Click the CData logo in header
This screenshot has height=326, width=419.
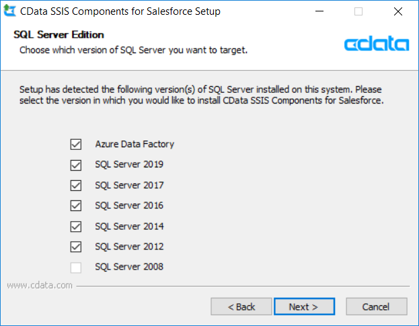pos(376,44)
